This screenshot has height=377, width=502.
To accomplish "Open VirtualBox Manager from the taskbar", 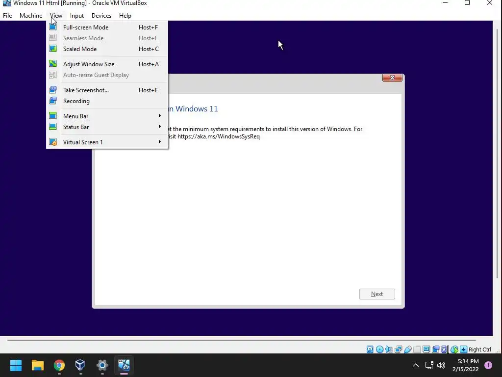I will (80, 365).
